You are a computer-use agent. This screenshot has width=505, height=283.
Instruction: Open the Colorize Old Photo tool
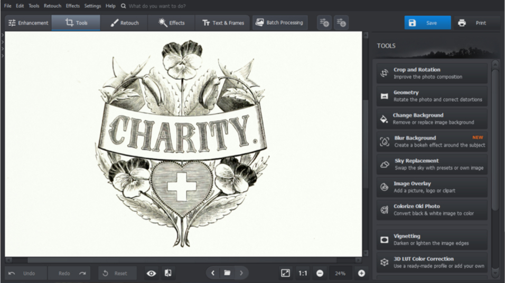tap(432, 210)
